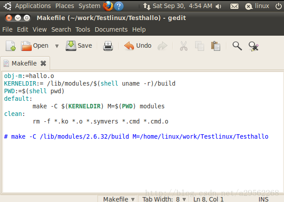The height and width of the screenshot is (202, 284).
Task: Open Find with magnifier icon
Action: [x=237, y=46]
